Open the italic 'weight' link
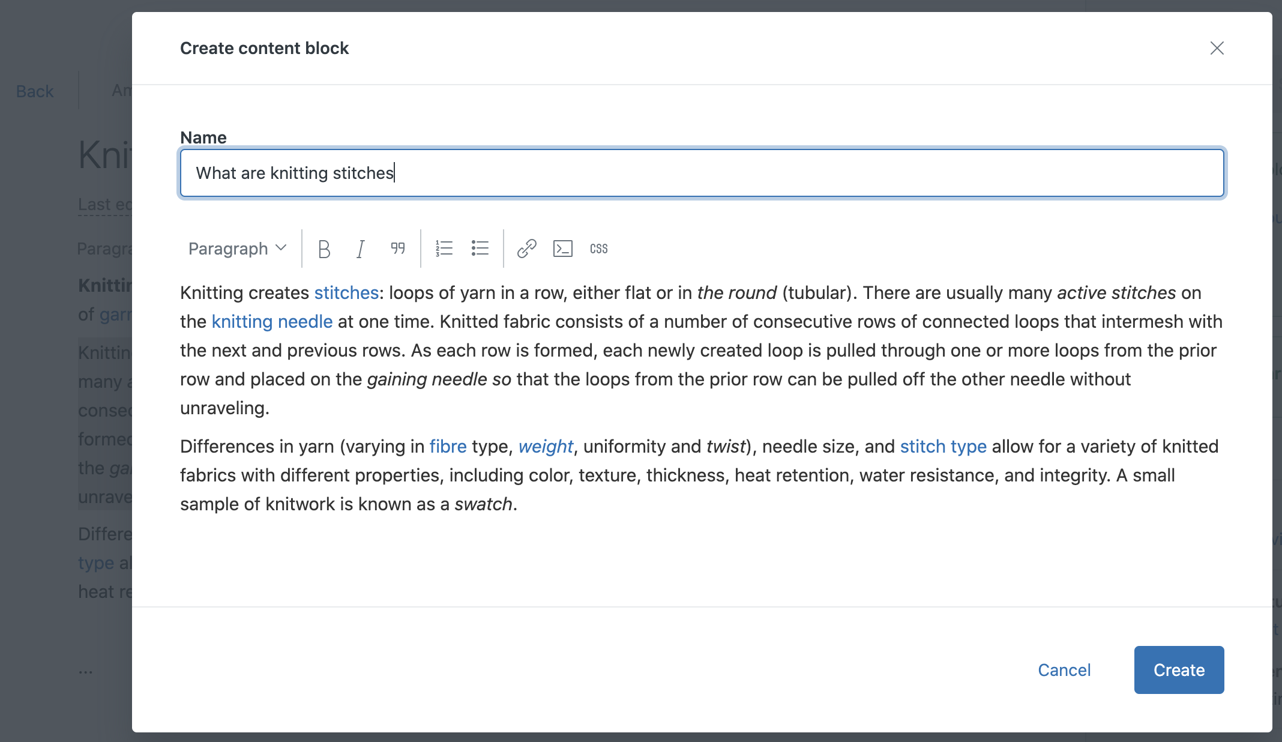Screen dimensions: 1282x742 click(x=546, y=447)
